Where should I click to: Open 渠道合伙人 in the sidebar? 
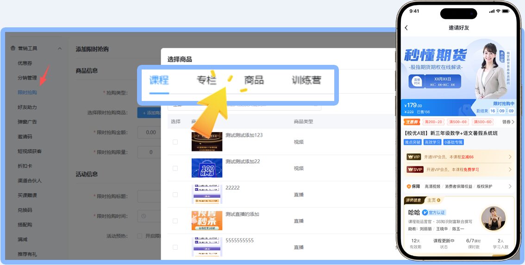[30, 181]
